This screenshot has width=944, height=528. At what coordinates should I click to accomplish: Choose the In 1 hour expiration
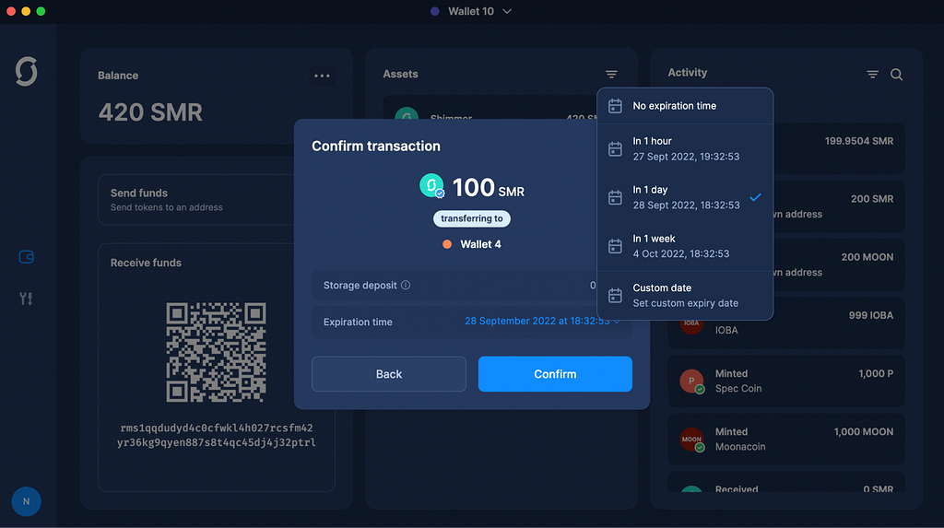point(685,148)
